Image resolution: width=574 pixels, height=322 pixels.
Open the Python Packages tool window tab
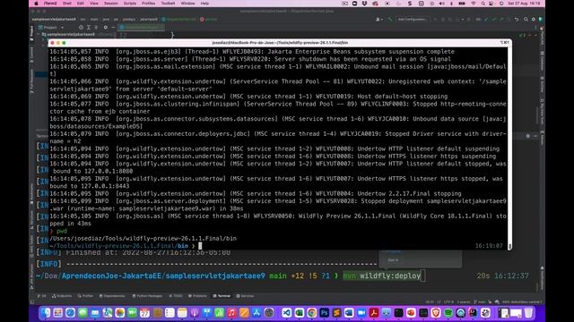pyautogui.click(x=147, y=296)
